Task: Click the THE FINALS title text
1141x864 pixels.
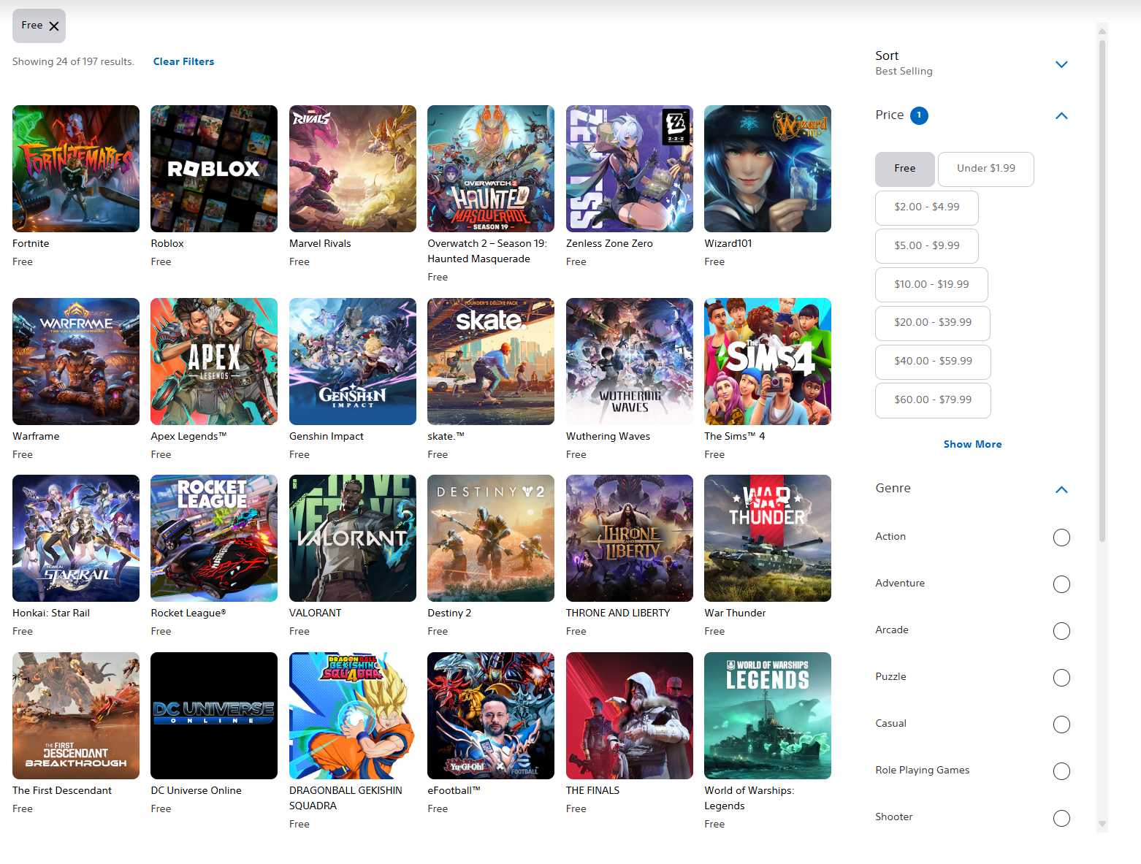Action: (592, 791)
